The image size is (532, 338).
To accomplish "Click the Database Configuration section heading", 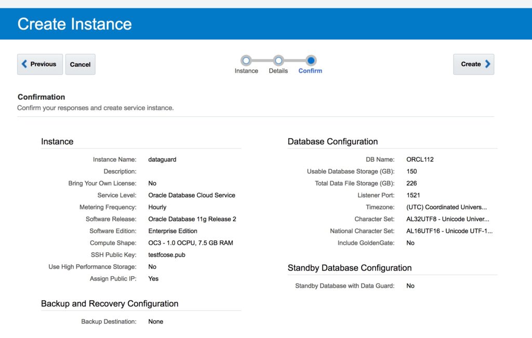I will [332, 142].
